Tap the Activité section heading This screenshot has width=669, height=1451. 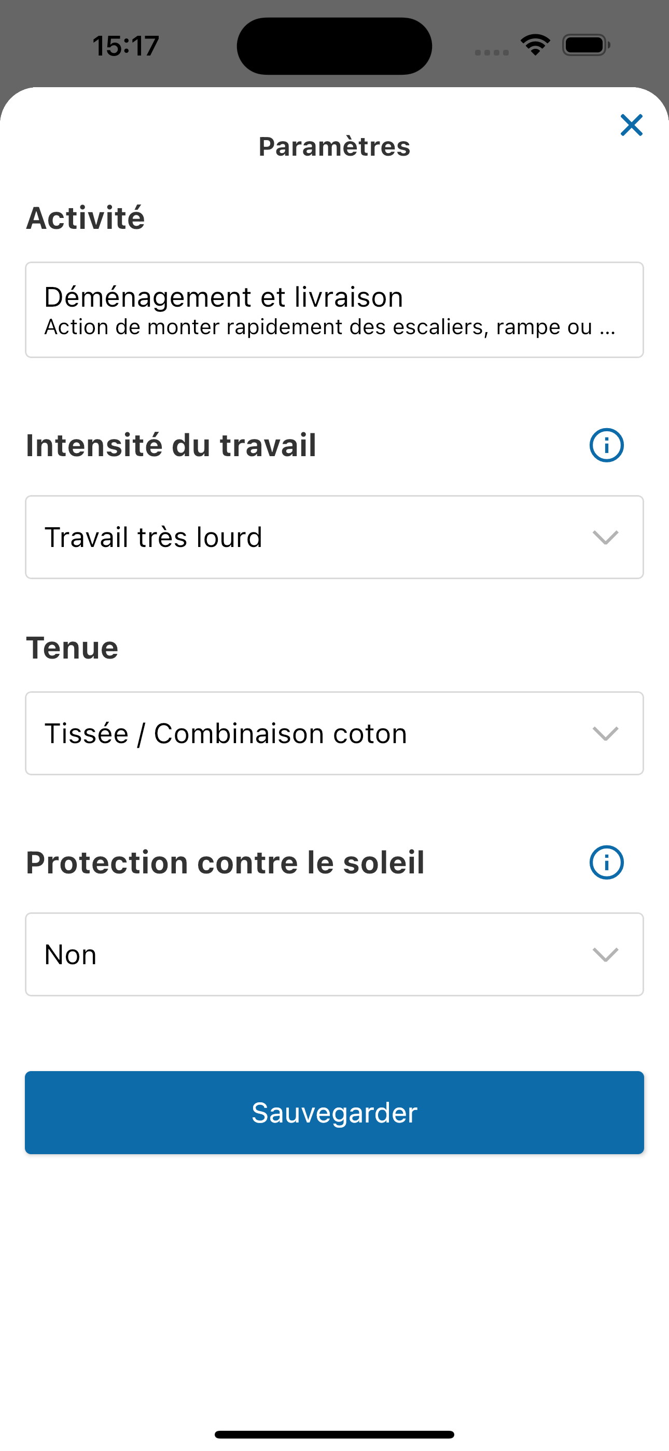86,218
